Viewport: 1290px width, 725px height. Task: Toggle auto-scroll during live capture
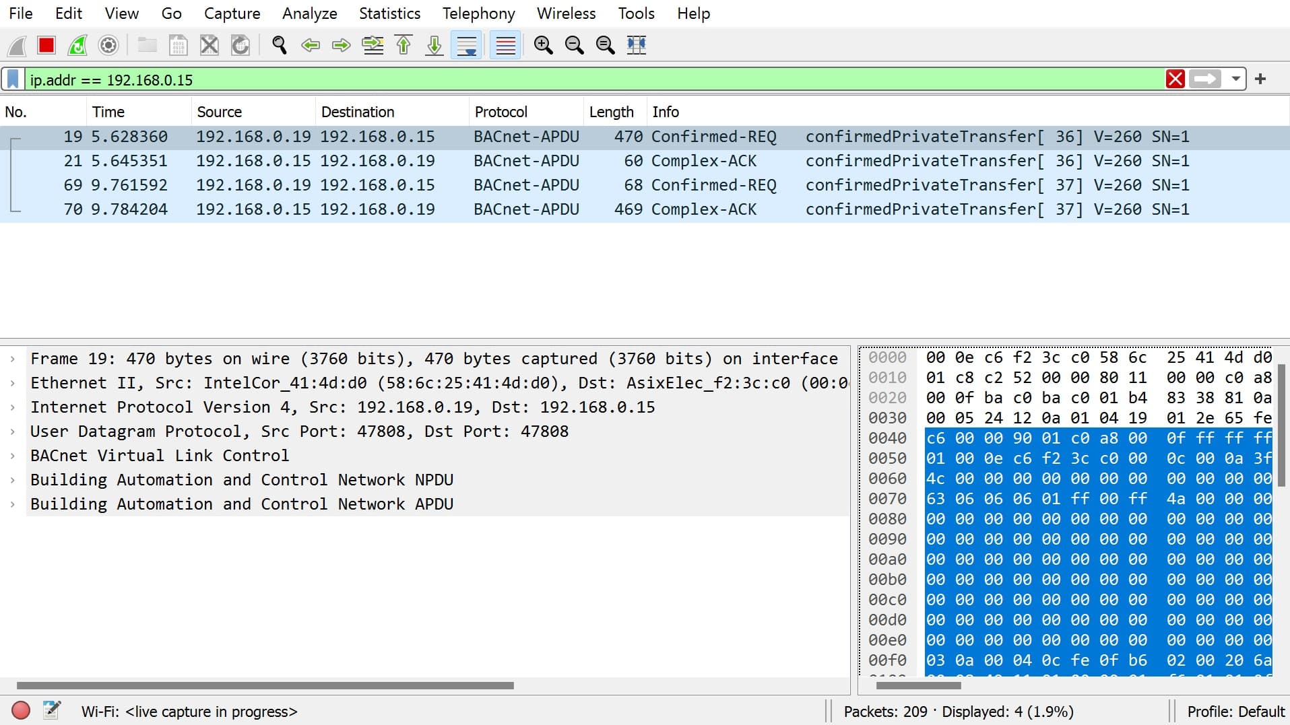coord(465,45)
